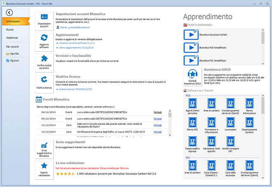Select Nuovo in the left menu
The height and width of the screenshot is (187, 272).
tap(11, 30)
